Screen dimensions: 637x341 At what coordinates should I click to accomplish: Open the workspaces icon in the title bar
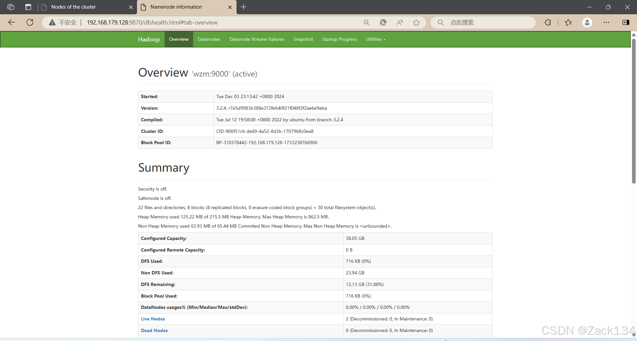11,7
